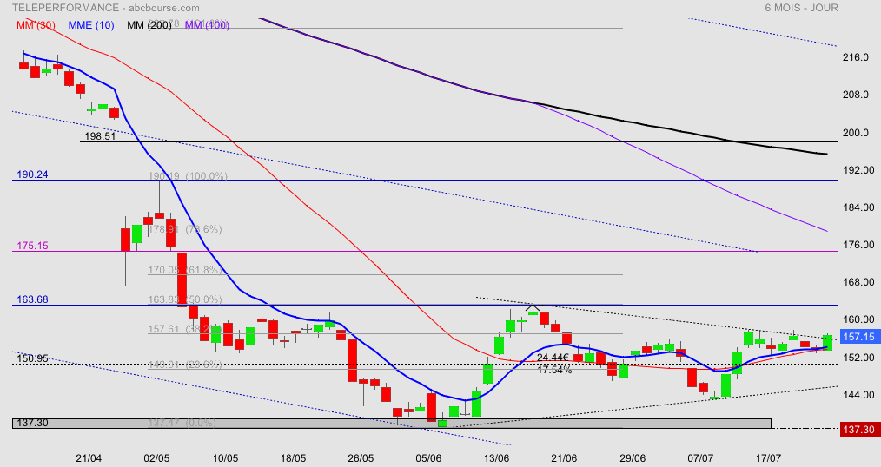Click the 184.00 price axis value
Viewport: 881px width, 467px height.
858,207
